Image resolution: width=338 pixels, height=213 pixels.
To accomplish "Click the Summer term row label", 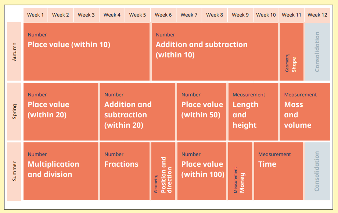I will [x=15, y=171].
